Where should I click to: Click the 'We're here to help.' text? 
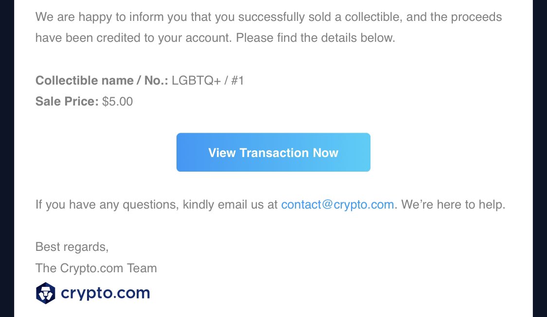(x=453, y=204)
